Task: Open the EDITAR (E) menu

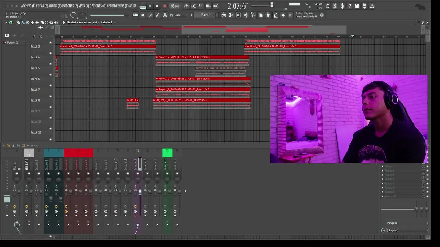Action: coord(42,6)
